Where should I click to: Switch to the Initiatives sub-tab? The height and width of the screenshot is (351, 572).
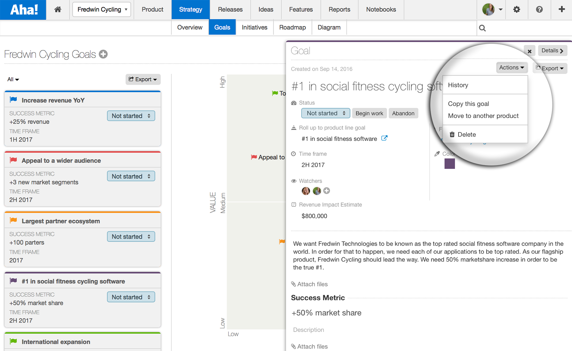point(254,28)
